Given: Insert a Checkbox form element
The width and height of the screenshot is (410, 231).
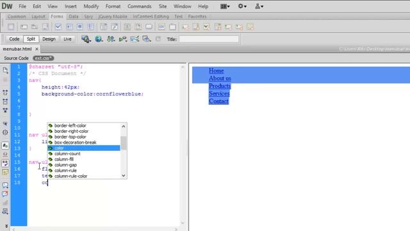Looking at the screenshot, I should coord(58,27).
